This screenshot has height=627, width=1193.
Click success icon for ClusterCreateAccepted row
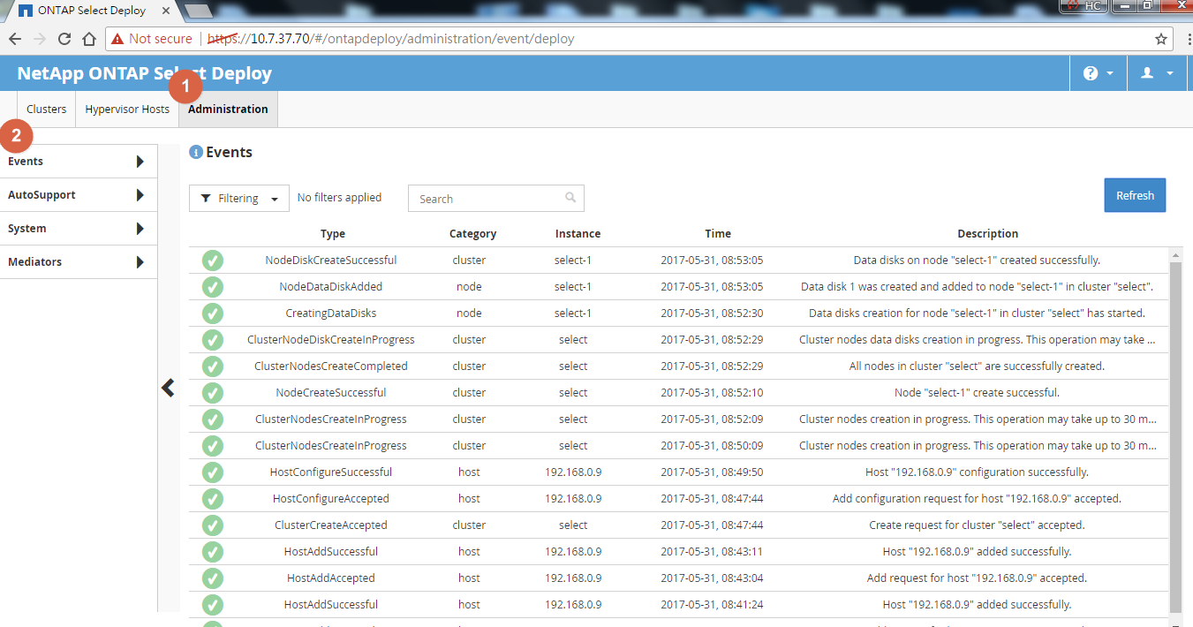tap(213, 525)
